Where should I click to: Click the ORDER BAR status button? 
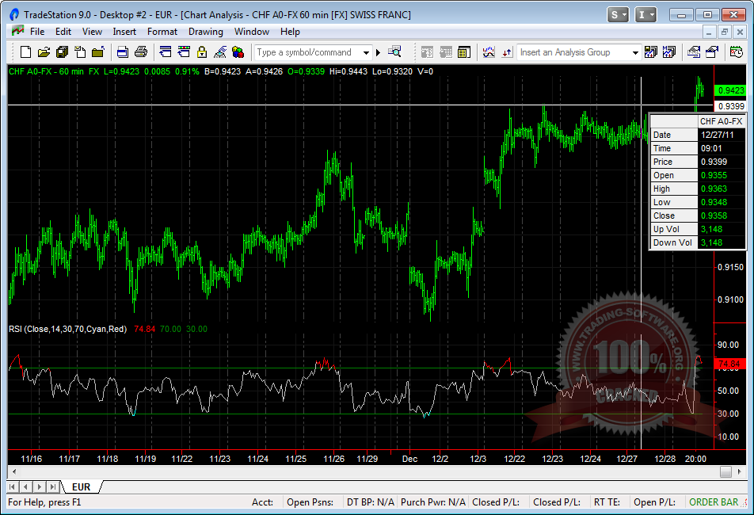pyautogui.click(x=714, y=502)
